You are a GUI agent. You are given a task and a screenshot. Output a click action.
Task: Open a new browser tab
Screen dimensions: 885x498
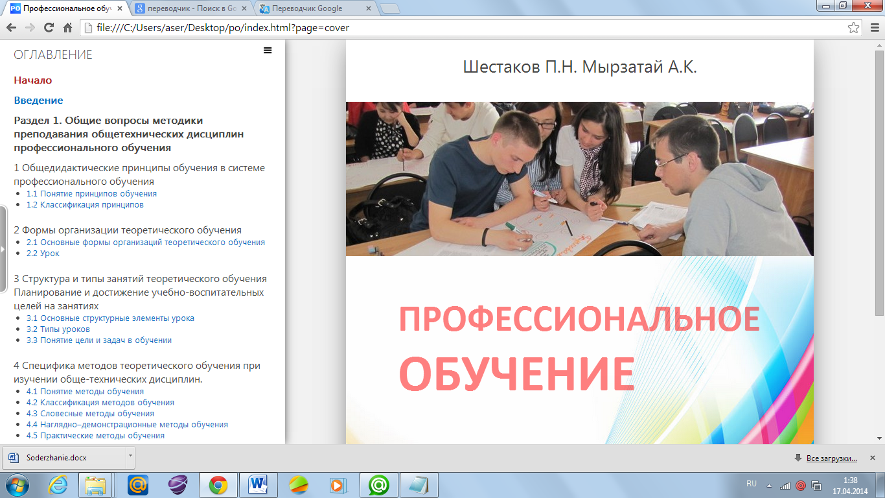[390, 8]
